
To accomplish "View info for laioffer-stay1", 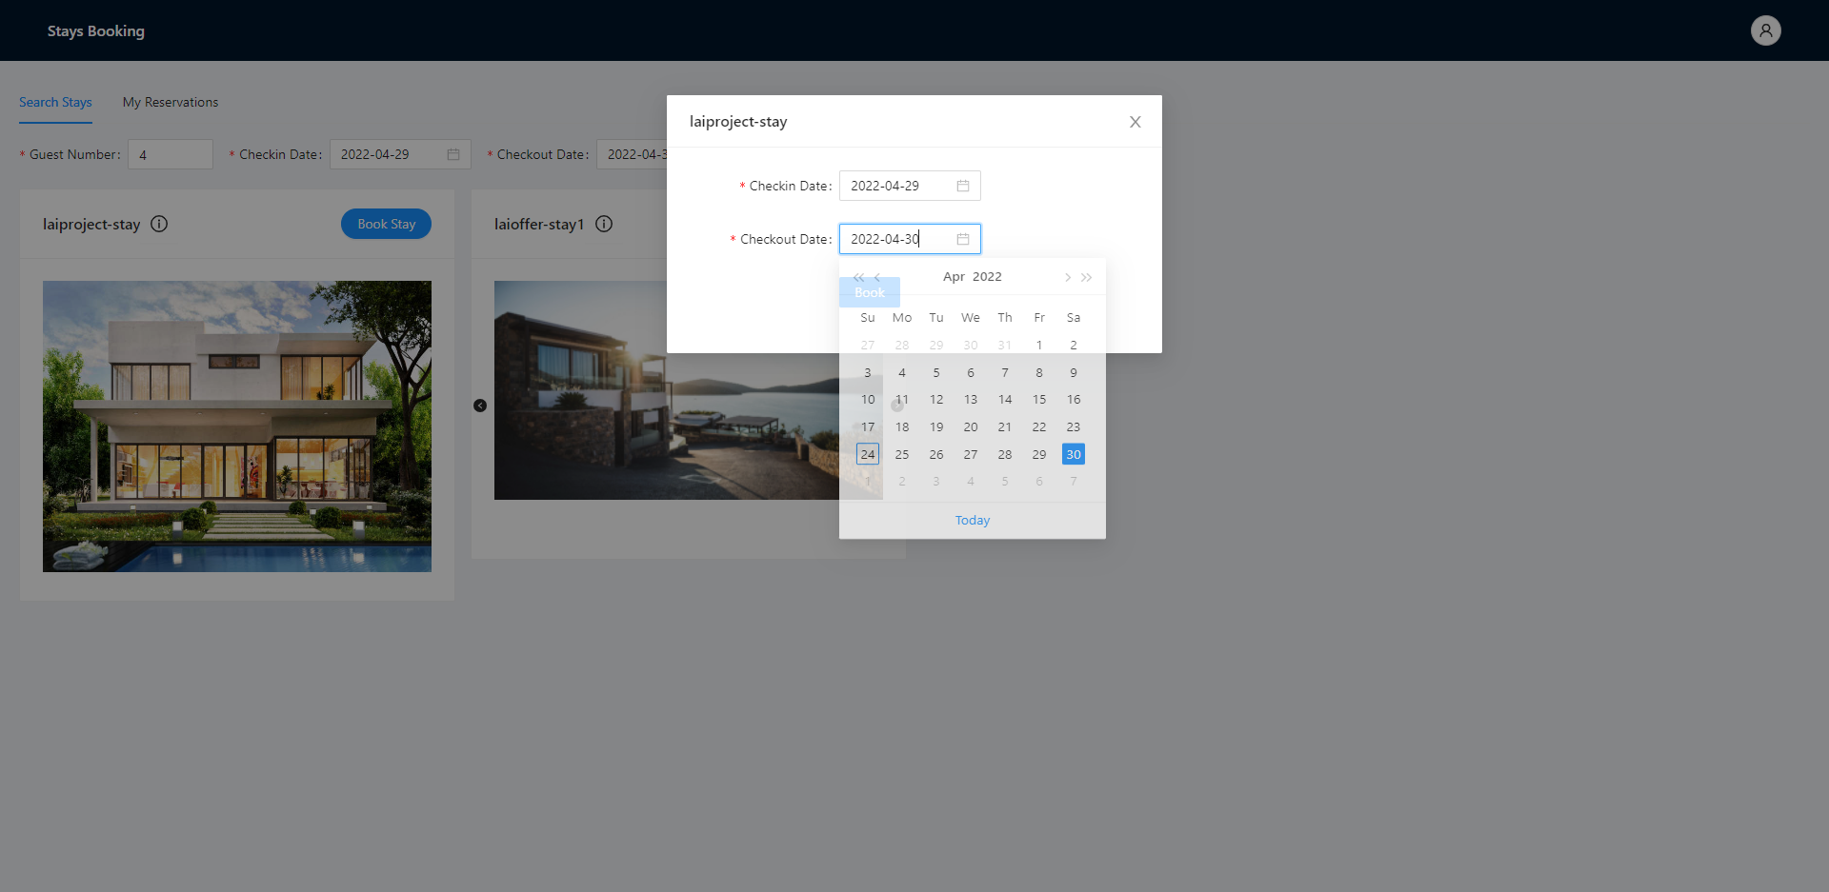I will click(604, 224).
